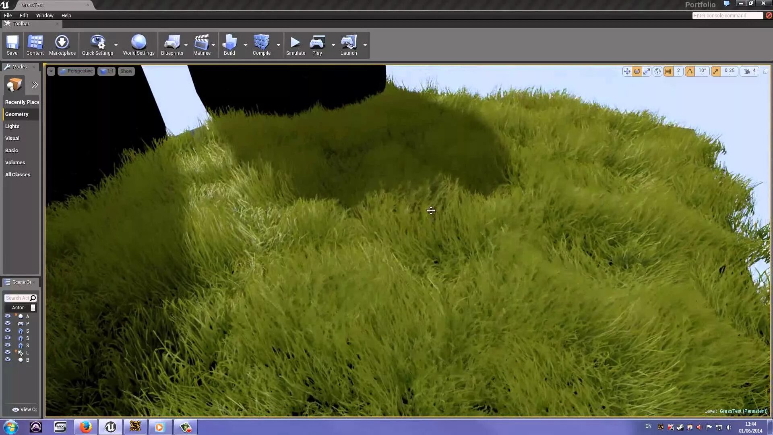773x435 pixels.
Task: Click the Lit view mode button
Action: [107, 71]
